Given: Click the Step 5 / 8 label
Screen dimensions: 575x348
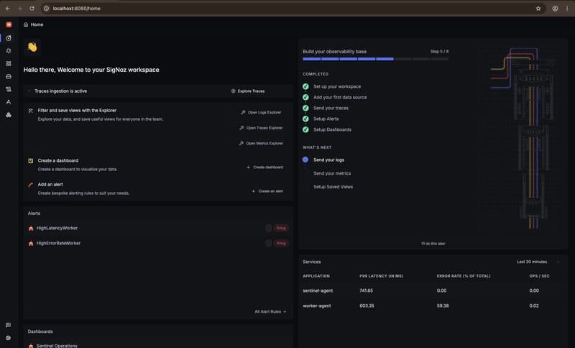Looking at the screenshot, I should (x=439, y=51).
